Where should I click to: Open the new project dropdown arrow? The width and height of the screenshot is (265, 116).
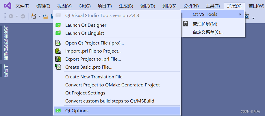pos(40,16)
